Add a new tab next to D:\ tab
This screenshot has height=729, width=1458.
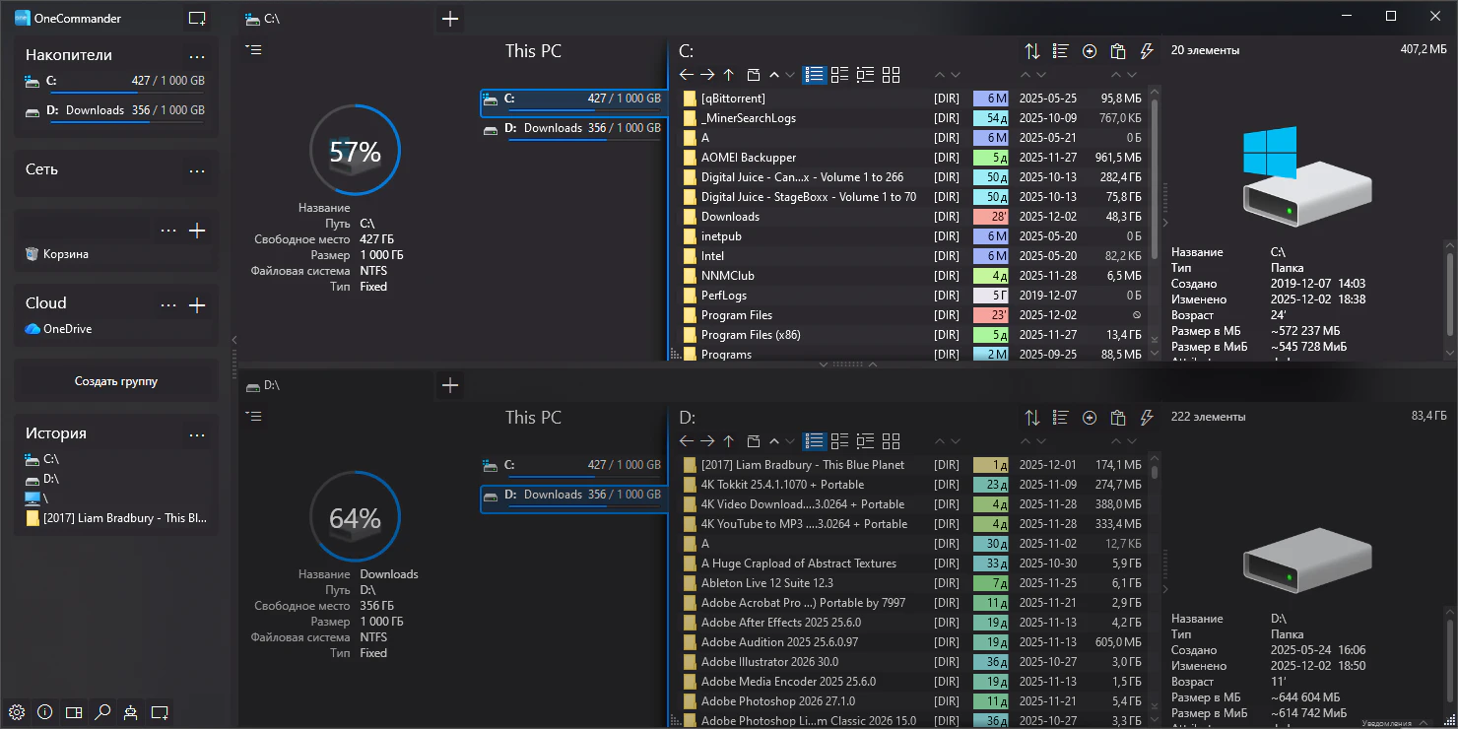pyautogui.click(x=450, y=385)
